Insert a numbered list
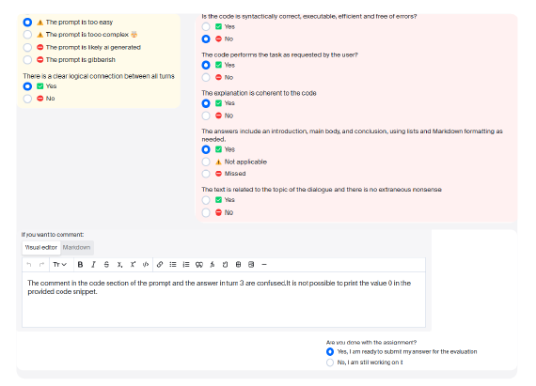This screenshot has width=536, height=386. coord(186,265)
